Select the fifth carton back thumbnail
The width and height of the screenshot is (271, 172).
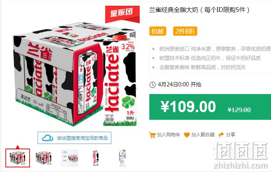[x=122, y=158]
